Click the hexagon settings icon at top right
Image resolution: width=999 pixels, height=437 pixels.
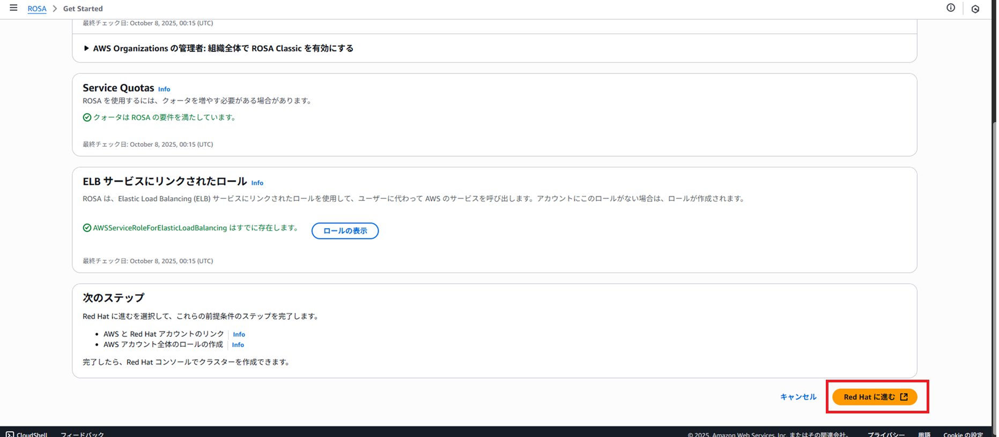975,9
